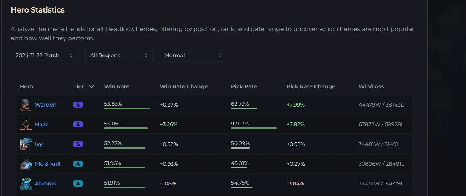Click Abrams' win/loss record cell
Image resolution: width=466 pixels, height=196 pixels.
(381, 183)
